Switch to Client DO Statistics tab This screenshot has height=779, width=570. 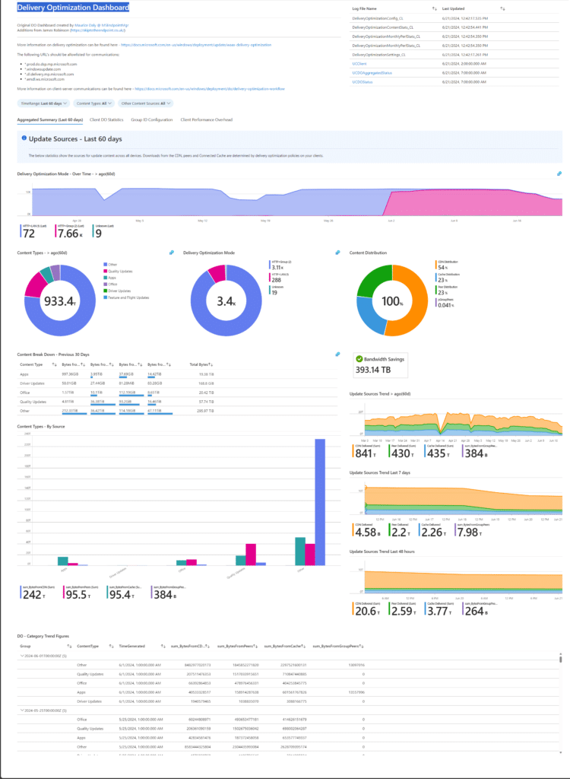(x=106, y=119)
